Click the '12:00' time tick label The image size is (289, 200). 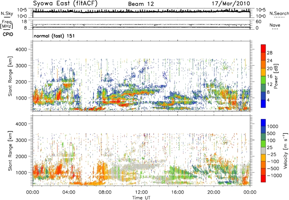[141, 192]
